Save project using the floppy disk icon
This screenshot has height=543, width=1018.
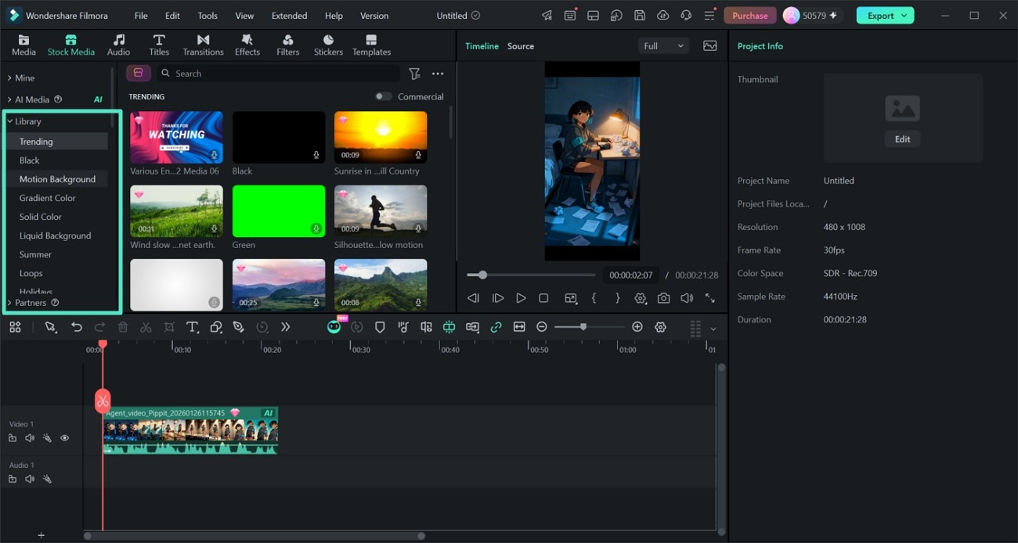click(x=640, y=16)
